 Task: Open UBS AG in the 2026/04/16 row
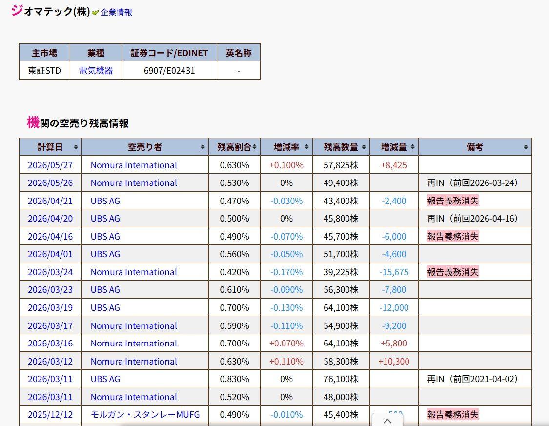point(105,237)
